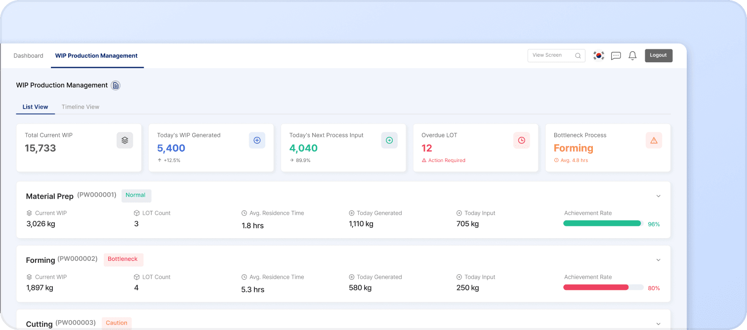Click the Logout button
This screenshot has height=330, width=747.
coord(659,55)
